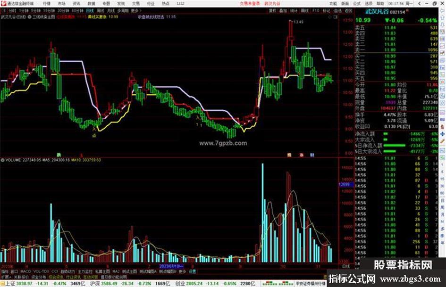Click the 通达信 app logo icon
The image size is (446, 287).
pyautogui.click(x=3, y=3)
